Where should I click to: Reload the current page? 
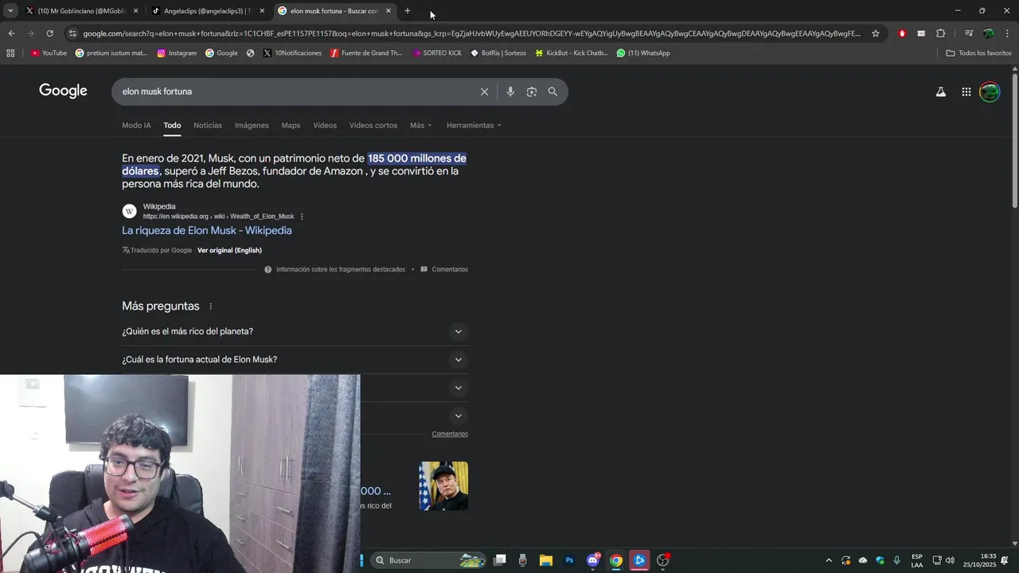click(x=49, y=33)
